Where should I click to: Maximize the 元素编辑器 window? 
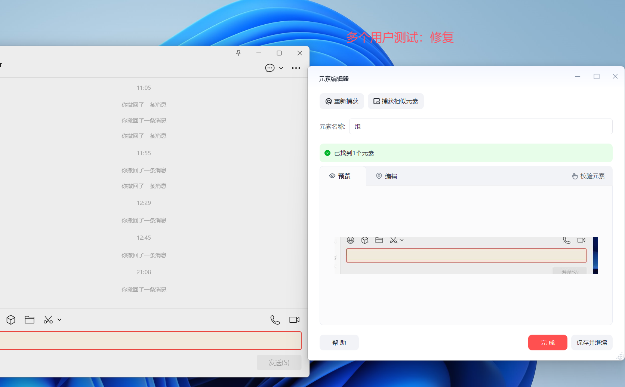tap(597, 76)
